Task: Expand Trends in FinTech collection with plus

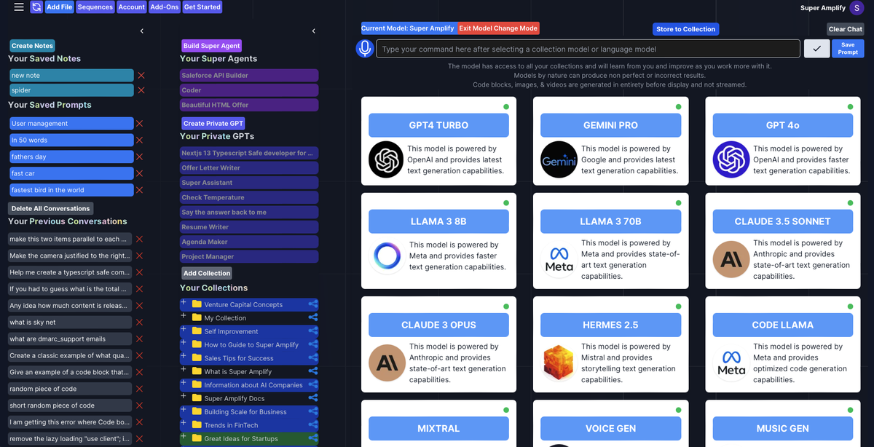Action: [x=184, y=424]
